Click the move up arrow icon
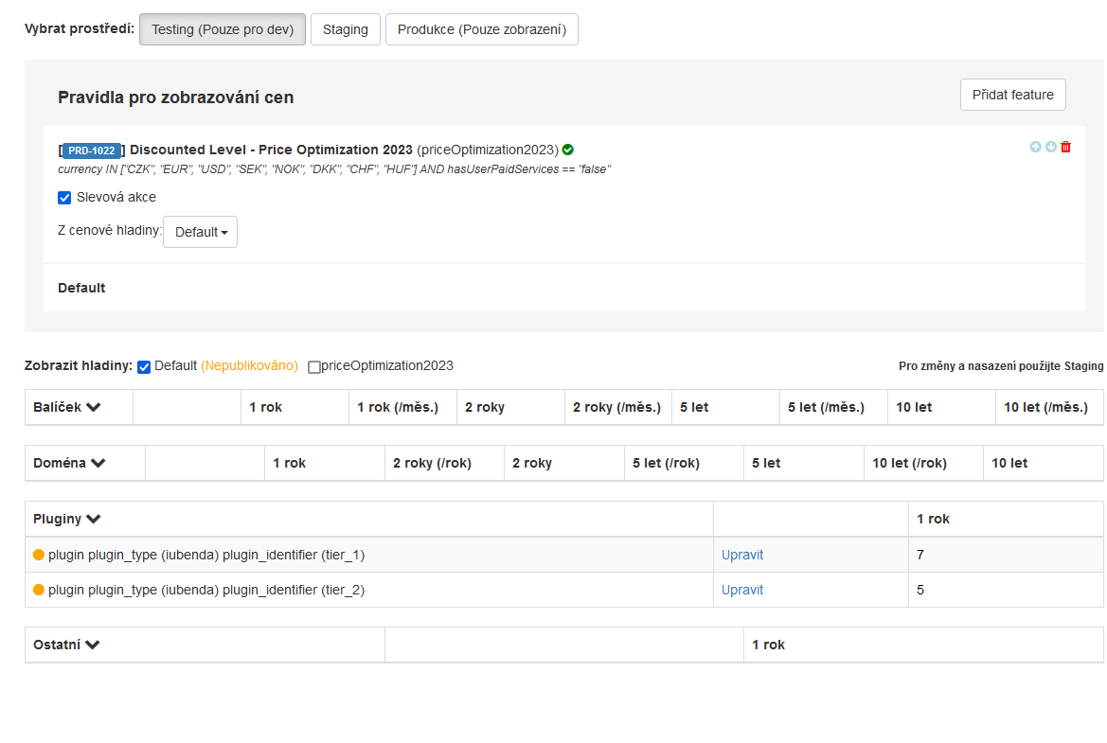Screen dimensions: 1107x743 pos(1035,148)
